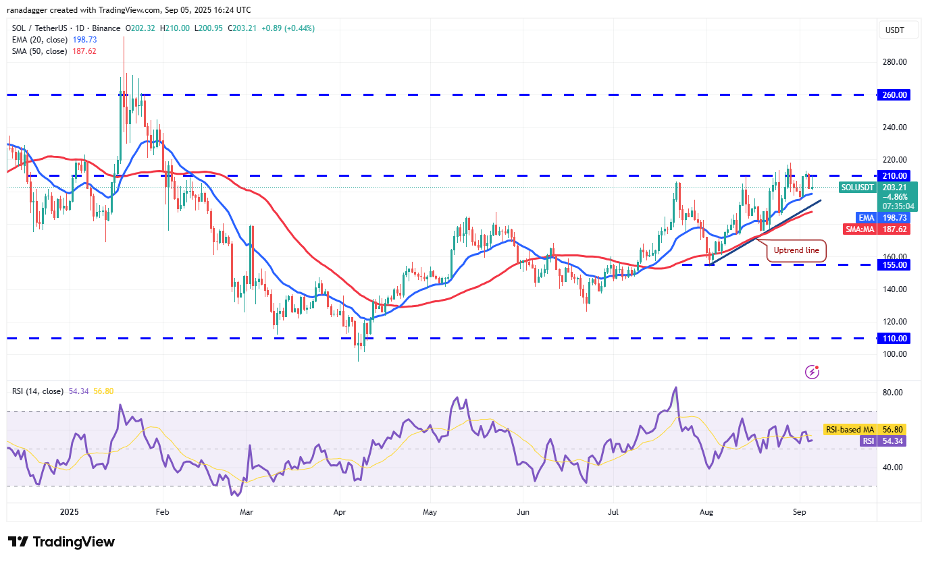Click the blue 260.00 resistance price label
928x562 pixels.
pos(893,94)
